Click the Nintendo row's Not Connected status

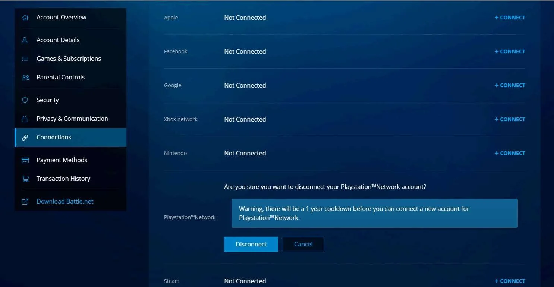click(245, 153)
